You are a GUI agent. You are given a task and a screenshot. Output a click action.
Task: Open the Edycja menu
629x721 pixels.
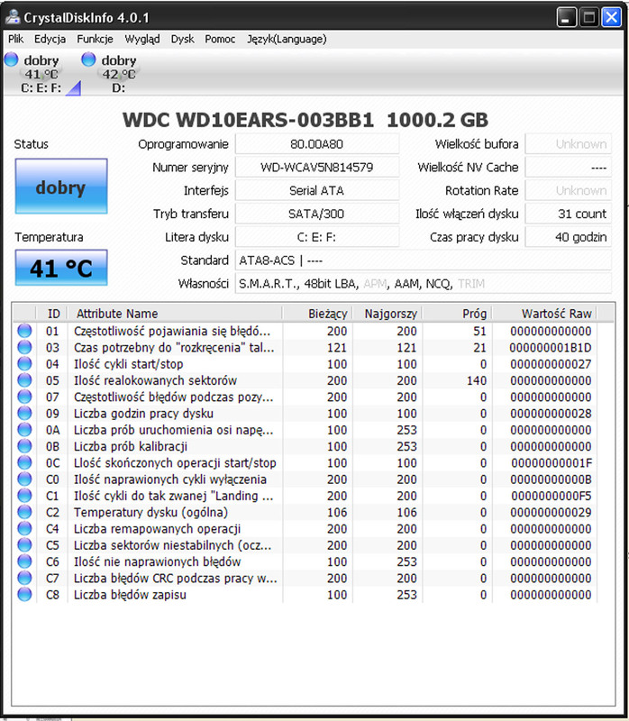click(50, 39)
